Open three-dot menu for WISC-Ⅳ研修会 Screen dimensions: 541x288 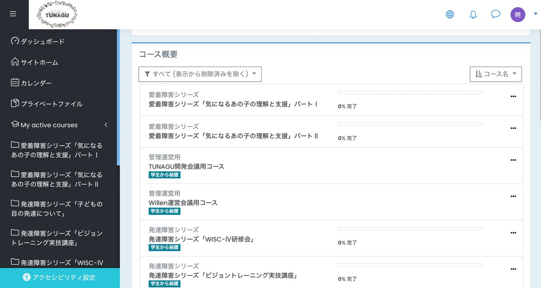coord(513,233)
